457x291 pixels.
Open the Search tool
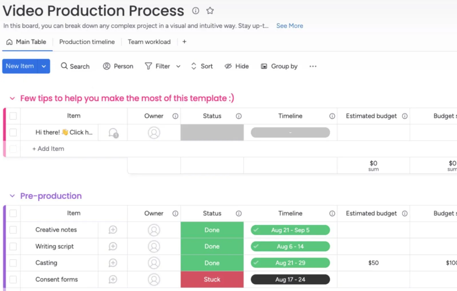point(75,66)
